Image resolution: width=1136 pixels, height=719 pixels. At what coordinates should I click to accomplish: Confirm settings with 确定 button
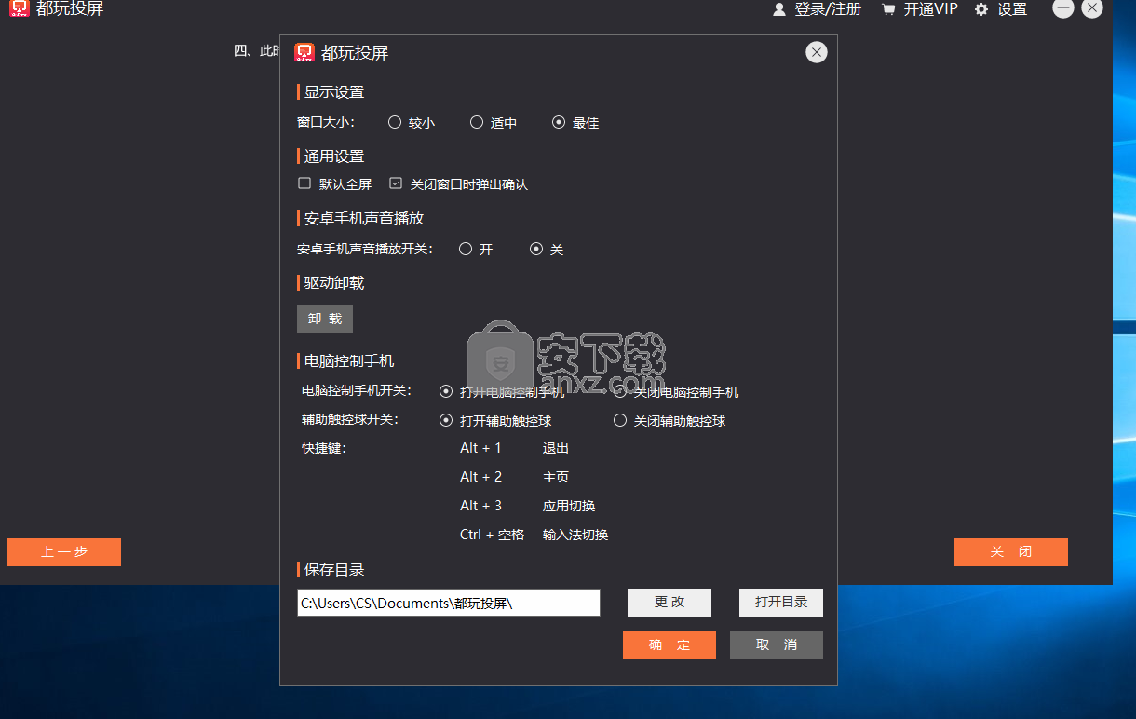pyautogui.click(x=669, y=644)
